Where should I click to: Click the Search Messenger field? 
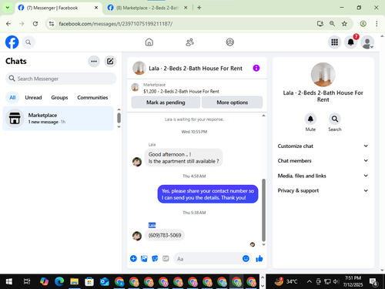click(61, 79)
